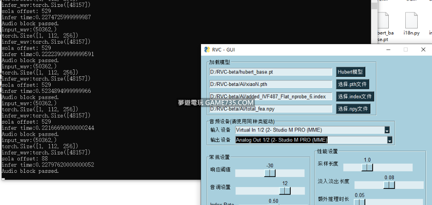Click the 音调设置 slider handle at 12
Image resolution: width=432 pixels, height=205 pixels.
pos(285,191)
